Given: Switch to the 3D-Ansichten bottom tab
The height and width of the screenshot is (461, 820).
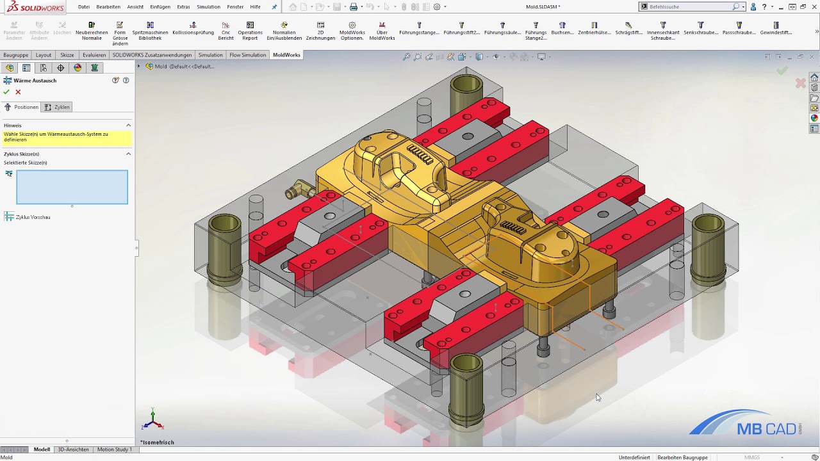Looking at the screenshot, I should 73,449.
